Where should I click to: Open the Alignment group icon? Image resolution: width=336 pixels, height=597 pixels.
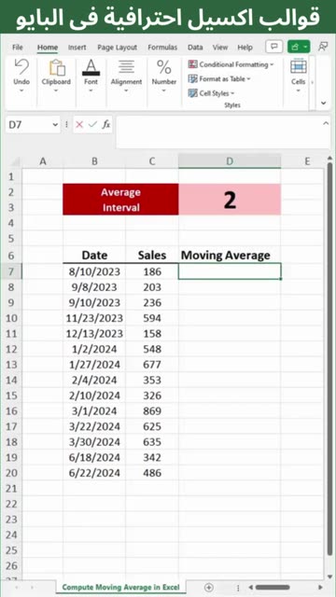tap(126, 67)
